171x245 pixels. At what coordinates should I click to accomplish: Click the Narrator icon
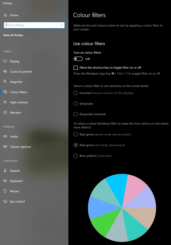(x=5, y=112)
